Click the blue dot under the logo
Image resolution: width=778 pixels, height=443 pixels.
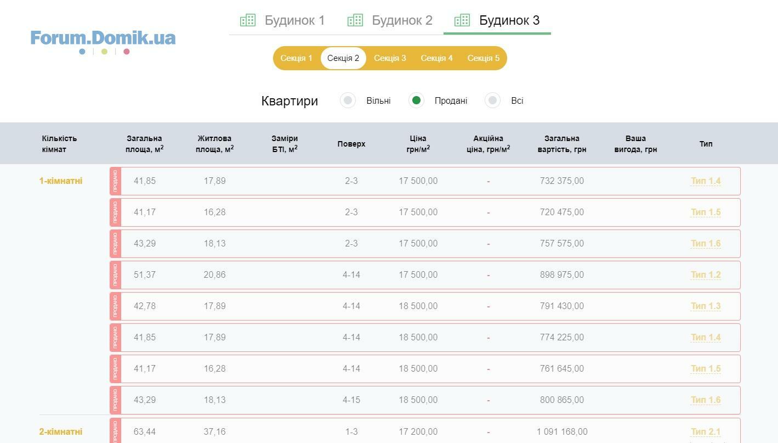click(x=82, y=52)
